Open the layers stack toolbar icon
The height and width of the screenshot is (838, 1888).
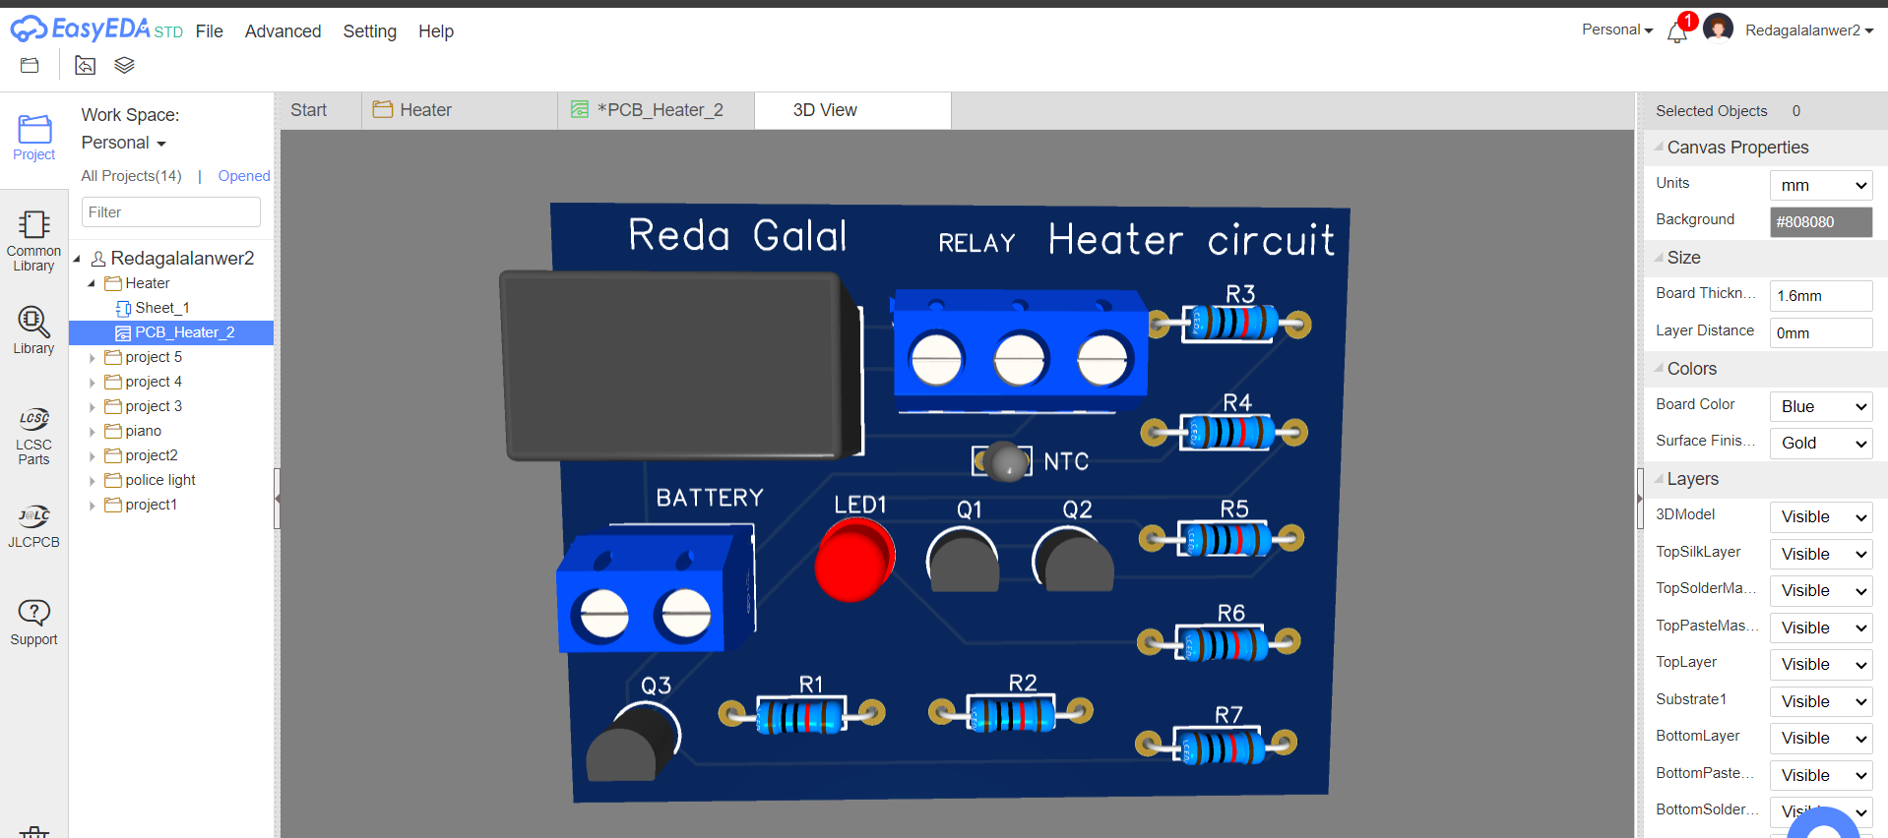click(124, 66)
